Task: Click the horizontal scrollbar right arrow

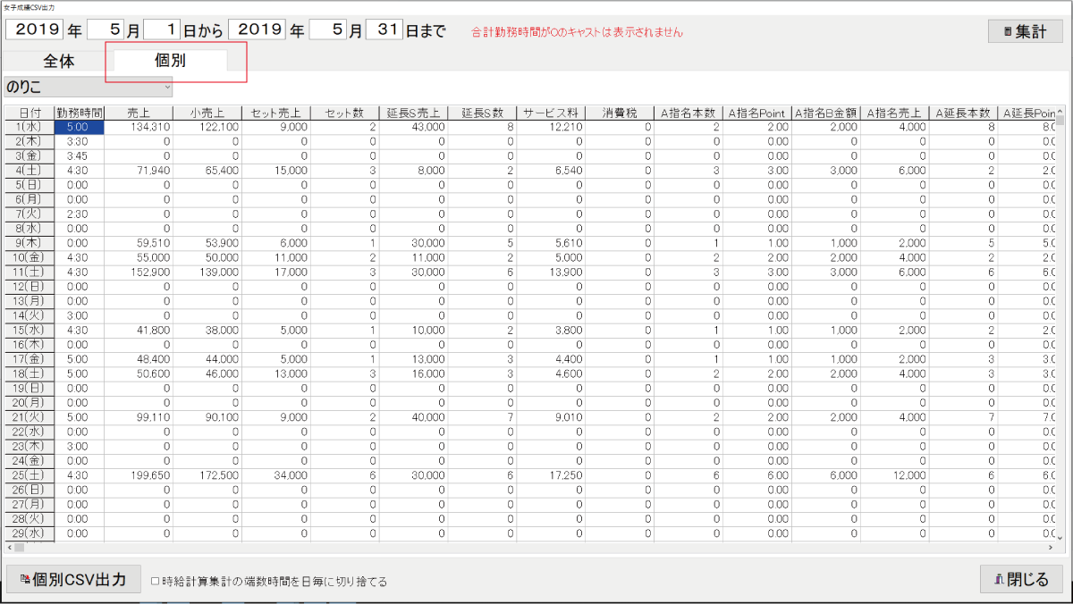Action: (x=1051, y=547)
